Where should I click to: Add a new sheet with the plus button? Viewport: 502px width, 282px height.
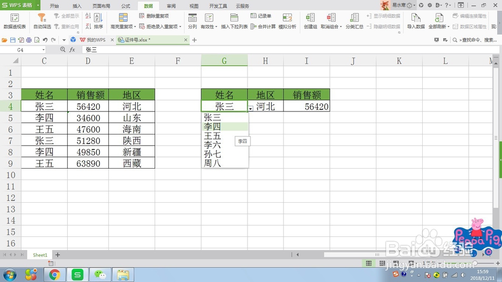(58, 255)
